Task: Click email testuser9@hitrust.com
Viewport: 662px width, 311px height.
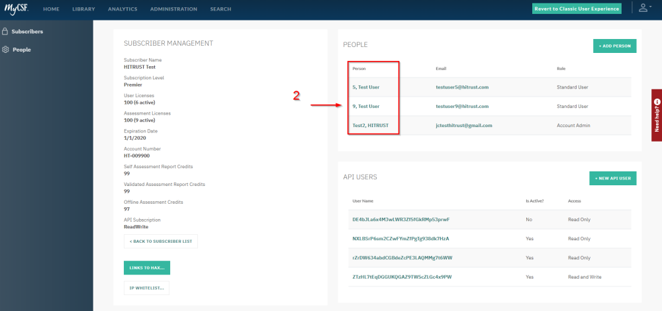Action: pos(462,107)
